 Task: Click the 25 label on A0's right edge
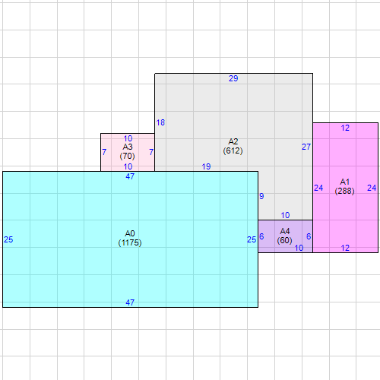(252, 239)
